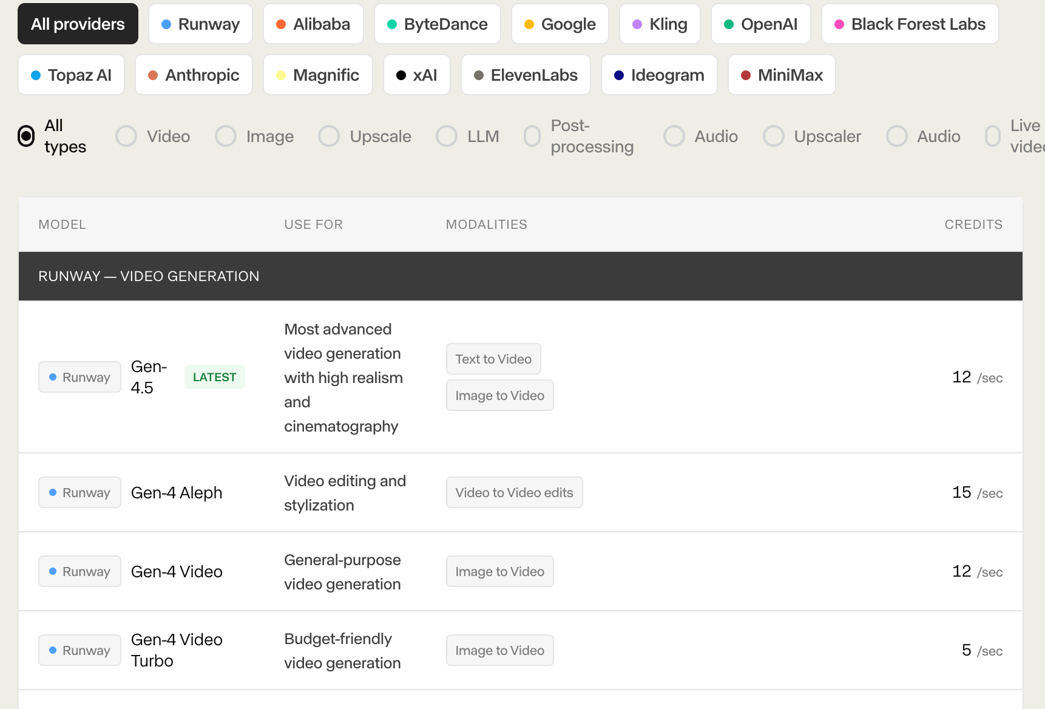Click the 12 /sec credits for General-purpose Gen-4 Video
Viewport: 1045px width, 709px height.
pos(977,571)
